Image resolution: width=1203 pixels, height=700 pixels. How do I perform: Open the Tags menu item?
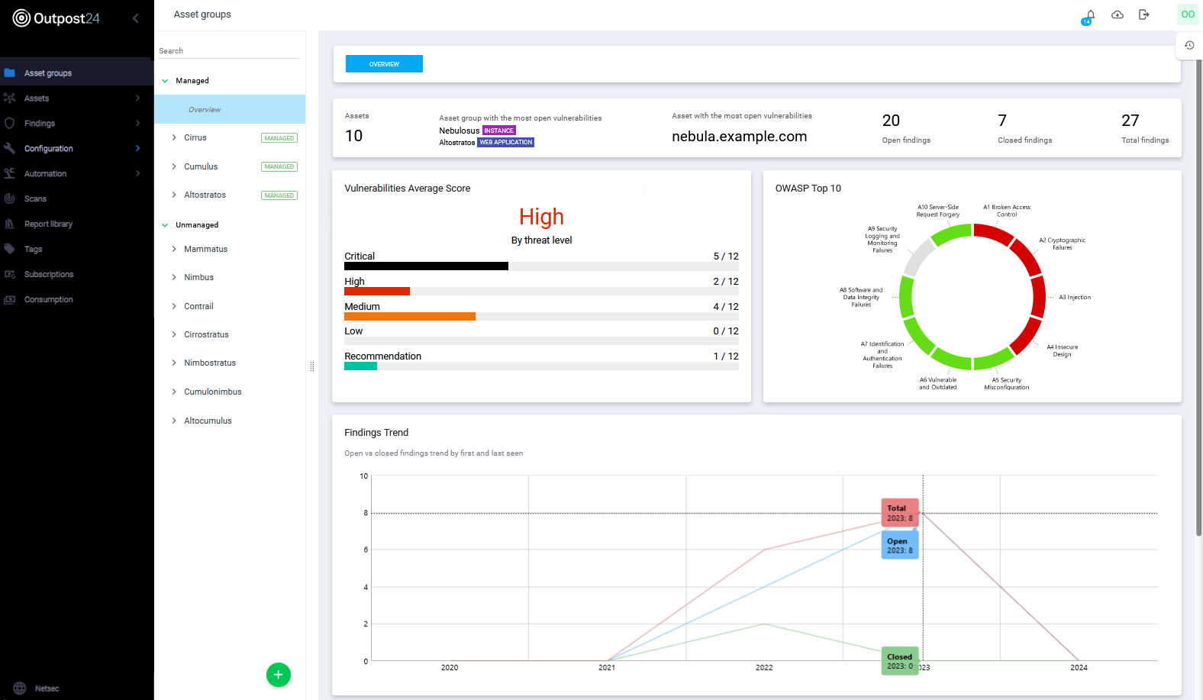(76, 250)
